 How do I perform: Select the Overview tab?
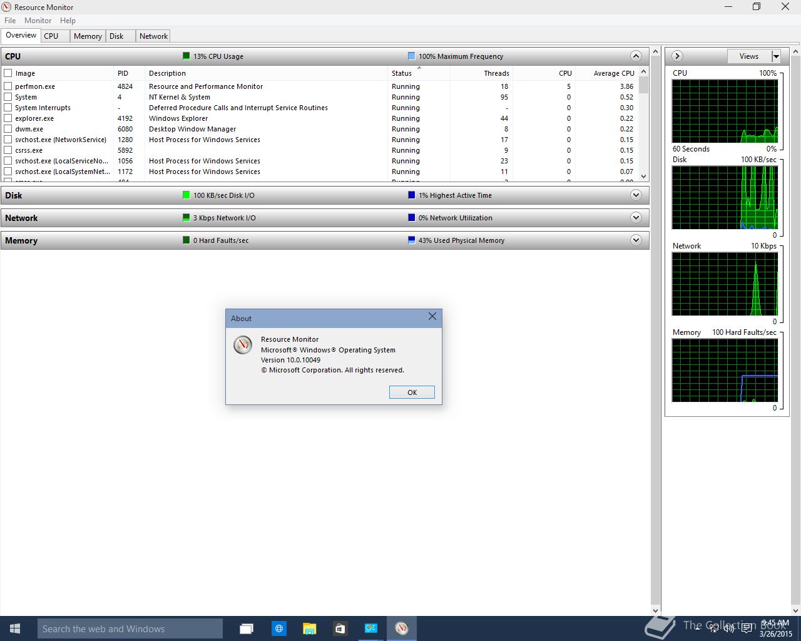point(21,35)
